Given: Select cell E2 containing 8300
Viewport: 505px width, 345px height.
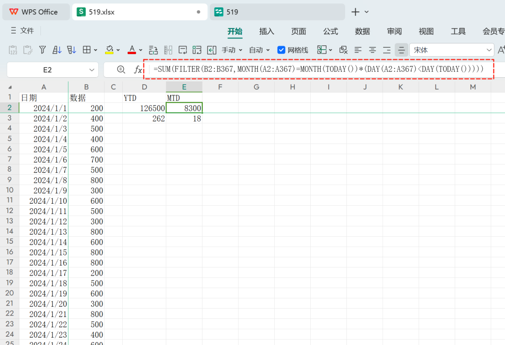Looking at the screenshot, I should (x=184, y=108).
